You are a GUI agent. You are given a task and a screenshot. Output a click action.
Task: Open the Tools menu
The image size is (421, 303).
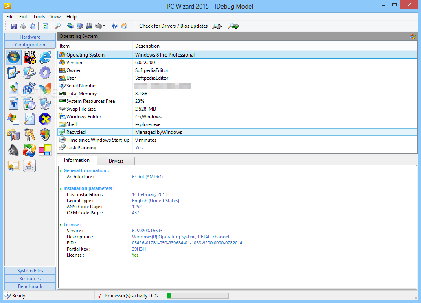click(39, 17)
